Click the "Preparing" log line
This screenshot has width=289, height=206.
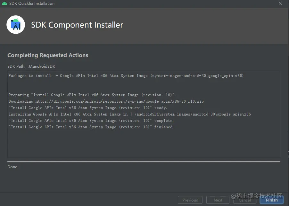92,95
